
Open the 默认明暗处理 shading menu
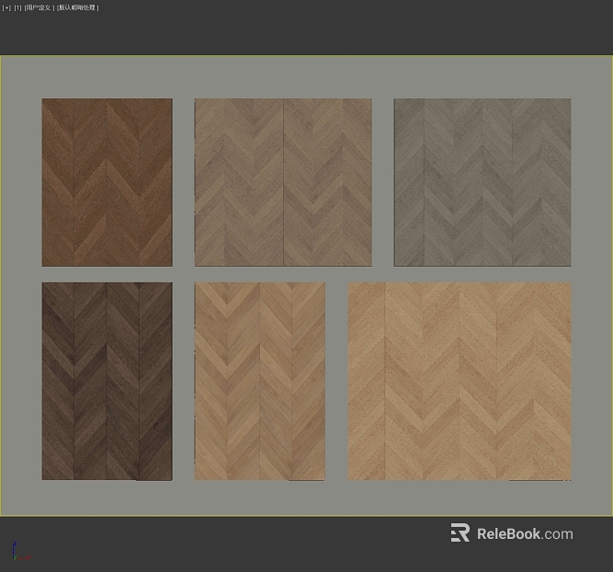[x=78, y=8]
